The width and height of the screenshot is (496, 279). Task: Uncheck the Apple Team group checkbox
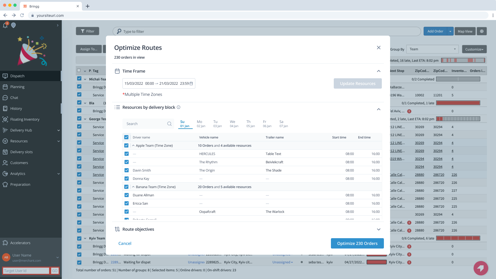click(x=126, y=145)
